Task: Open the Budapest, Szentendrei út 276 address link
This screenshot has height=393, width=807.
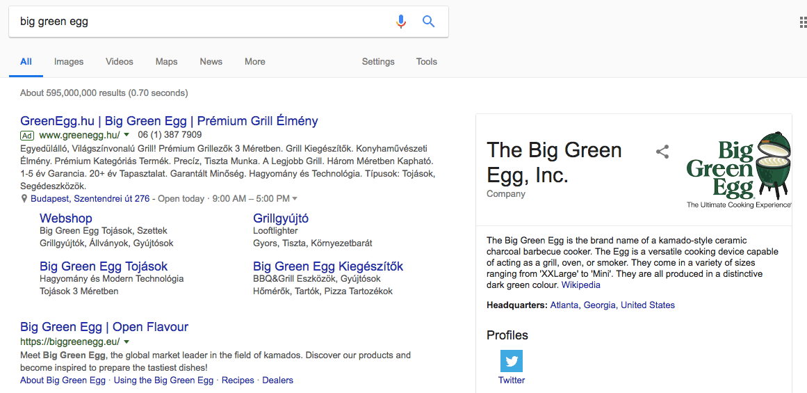Action: pos(90,198)
